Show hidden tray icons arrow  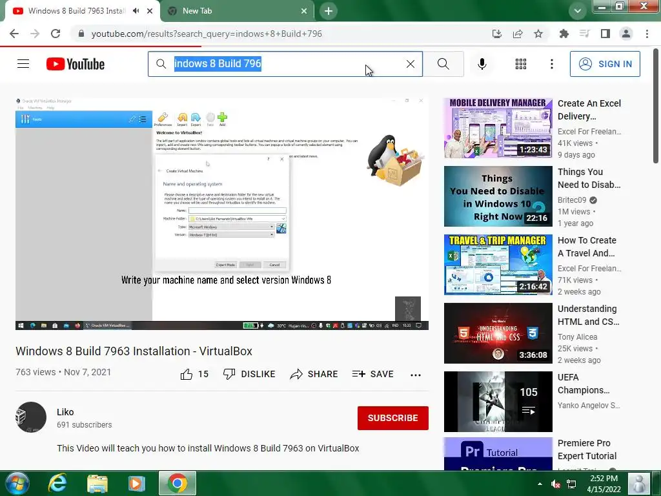tap(540, 484)
